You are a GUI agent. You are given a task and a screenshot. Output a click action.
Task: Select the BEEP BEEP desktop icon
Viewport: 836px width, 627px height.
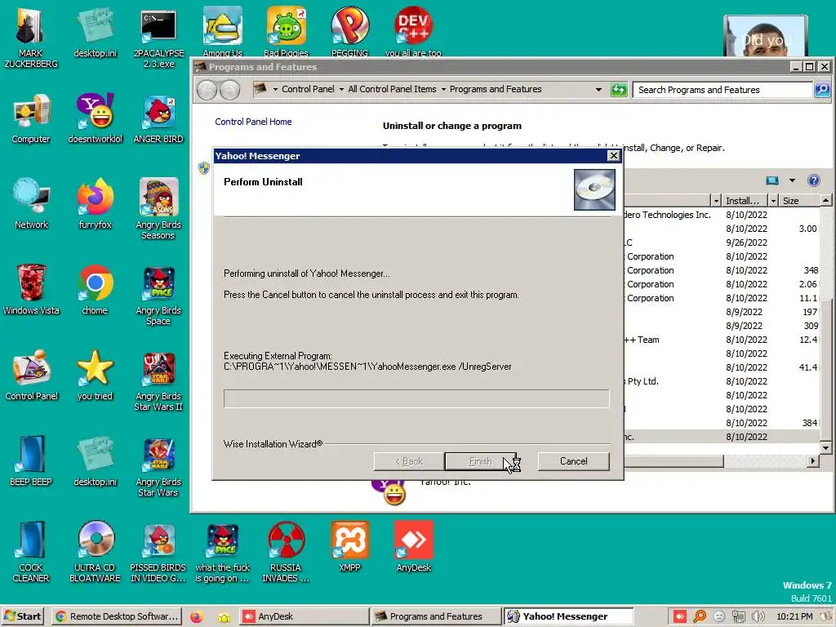[x=31, y=462]
